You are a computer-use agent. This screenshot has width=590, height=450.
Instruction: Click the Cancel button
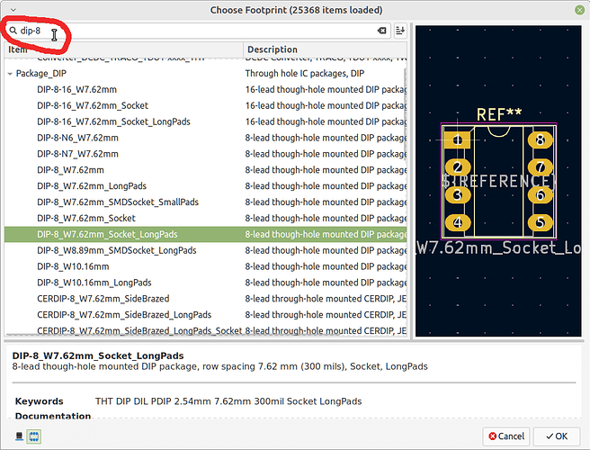point(506,436)
